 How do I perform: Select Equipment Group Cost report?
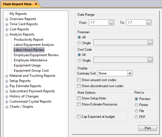(31, 71)
